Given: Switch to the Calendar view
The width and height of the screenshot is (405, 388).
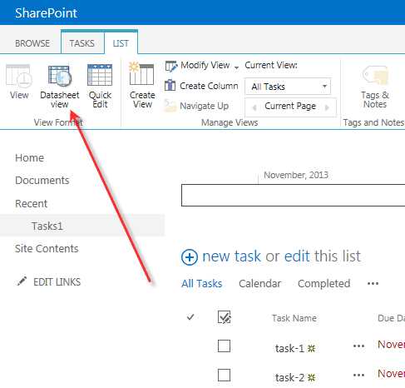Looking at the screenshot, I should (x=260, y=284).
